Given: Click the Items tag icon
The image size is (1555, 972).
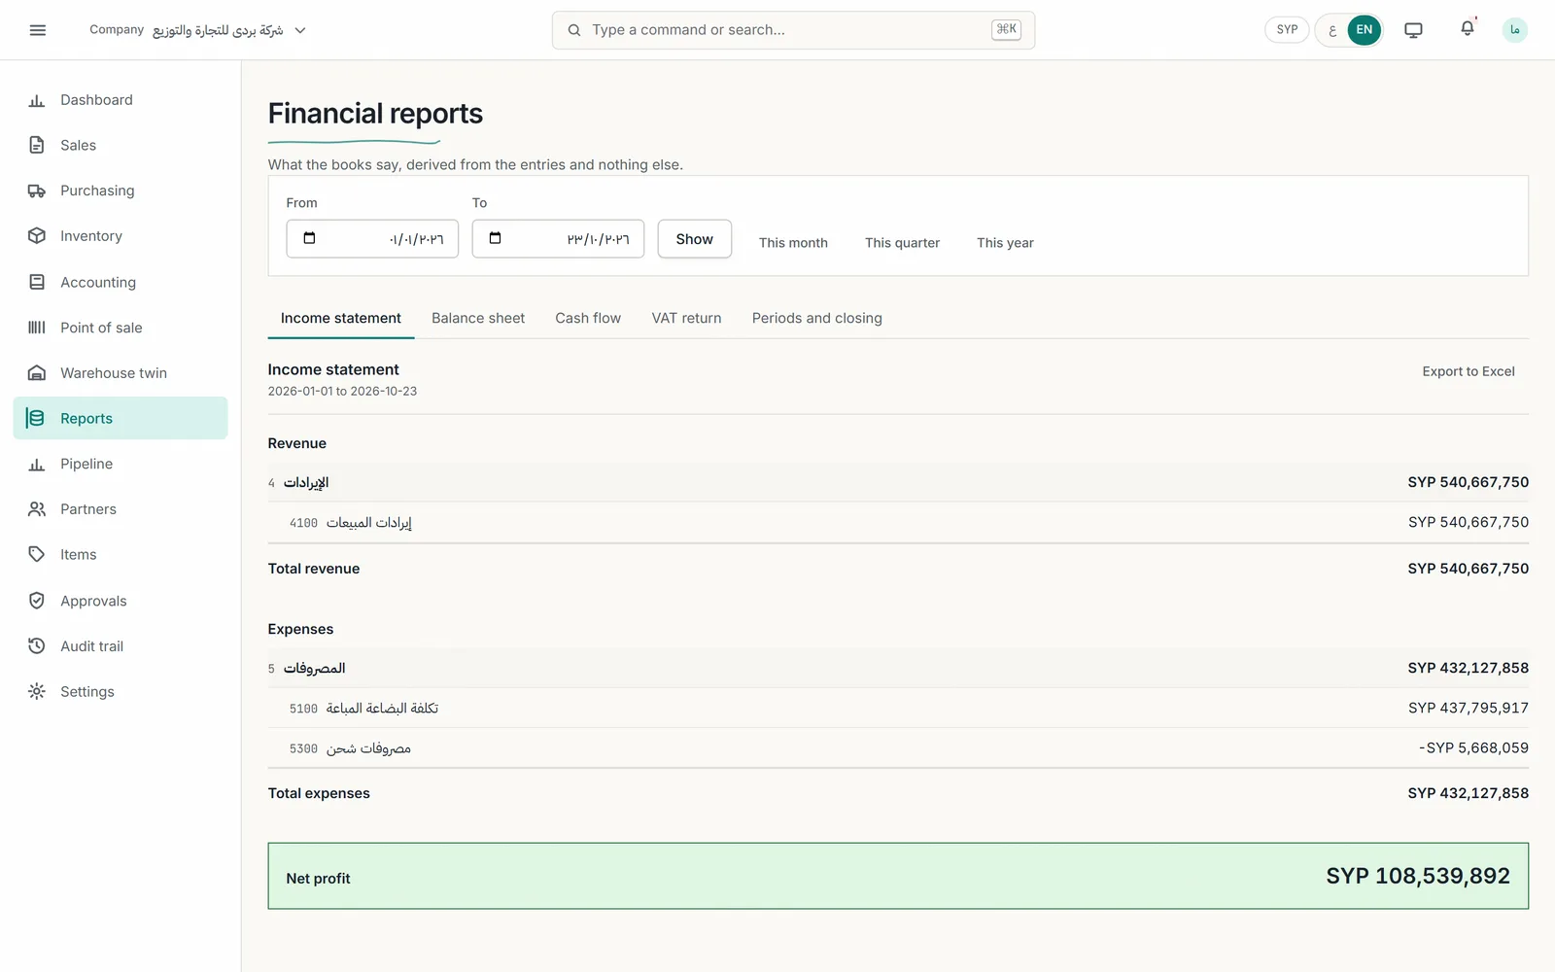Looking at the screenshot, I should [x=37, y=554].
